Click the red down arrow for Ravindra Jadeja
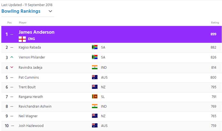The height and width of the screenshot is (131, 222). [12, 67]
